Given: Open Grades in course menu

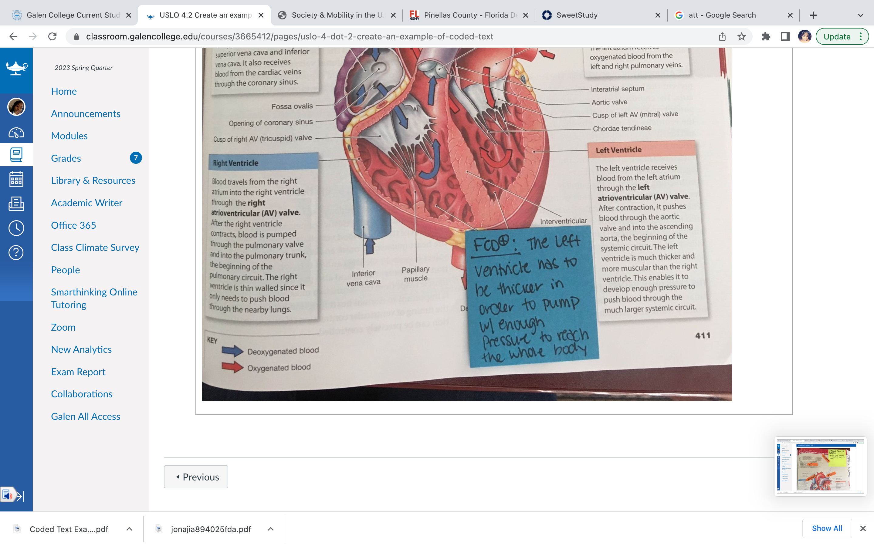Looking at the screenshot, I should click(x=66, y=158).
